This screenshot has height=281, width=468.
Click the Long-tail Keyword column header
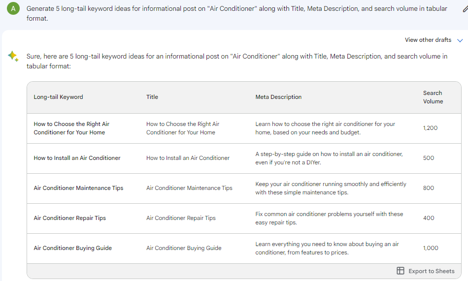tap(58, 97)
